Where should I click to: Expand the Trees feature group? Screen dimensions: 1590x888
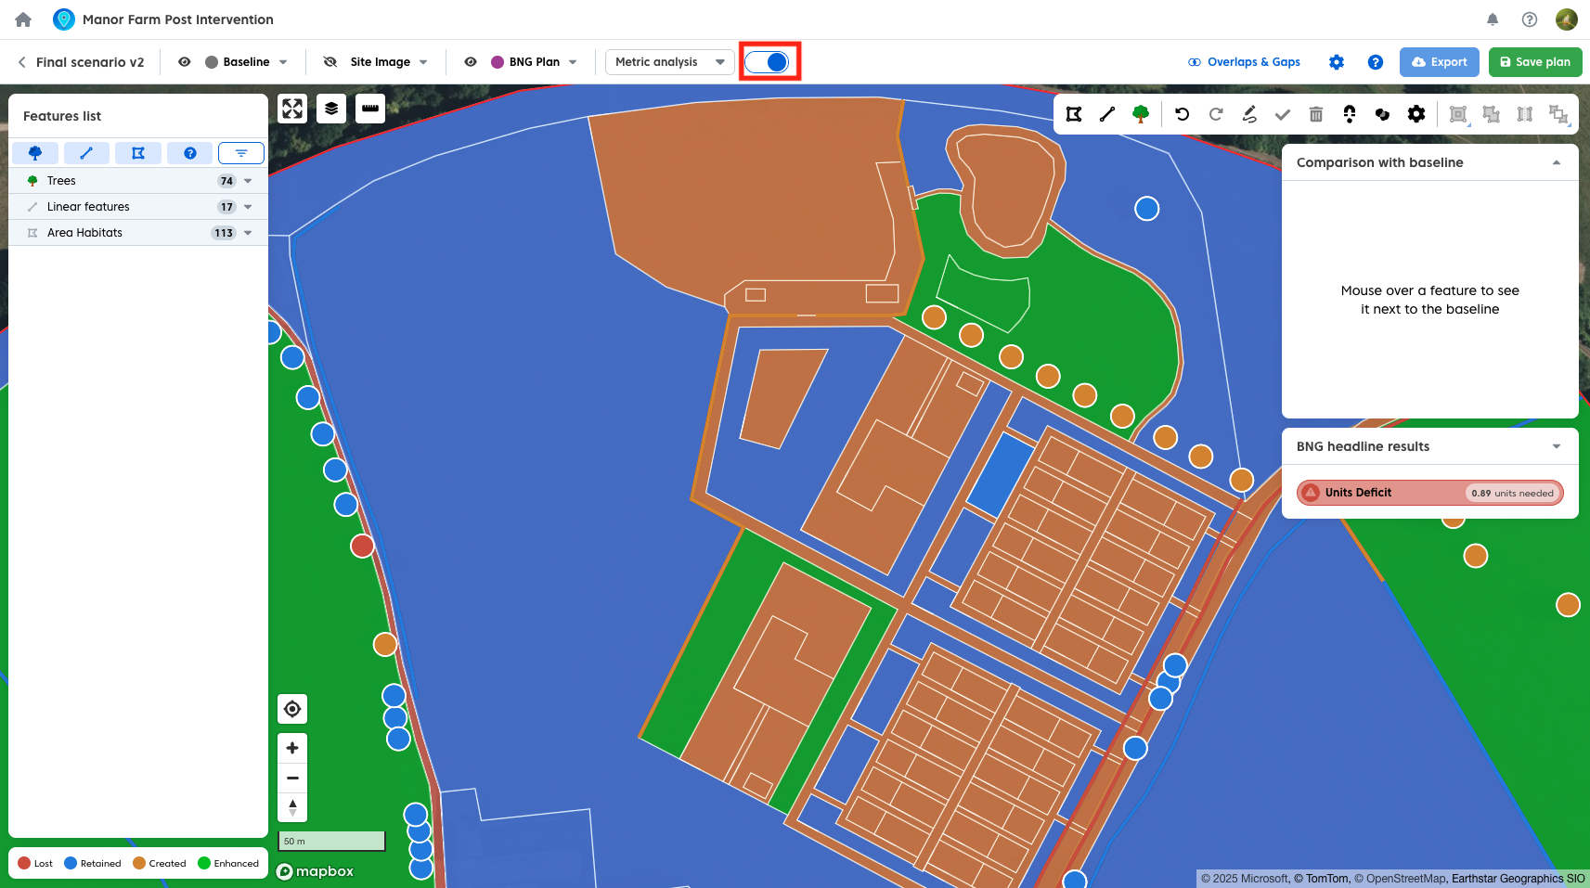tap(248, 181)
